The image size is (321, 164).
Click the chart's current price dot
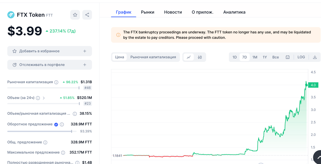(x=306, y=85)
